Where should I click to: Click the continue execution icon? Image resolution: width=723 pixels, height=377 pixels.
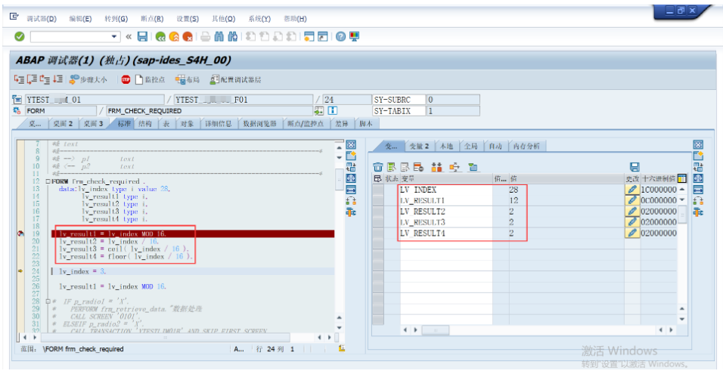(x=57, y=79)
